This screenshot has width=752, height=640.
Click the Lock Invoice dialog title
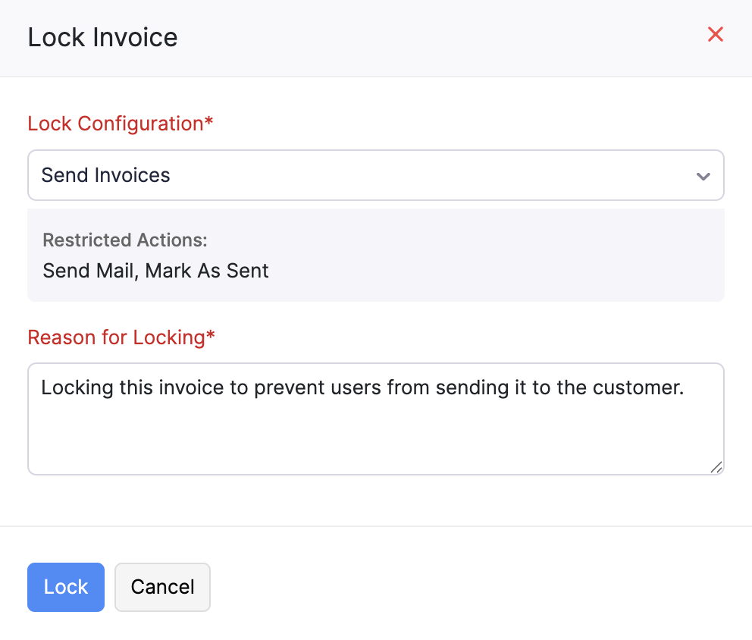102,36
